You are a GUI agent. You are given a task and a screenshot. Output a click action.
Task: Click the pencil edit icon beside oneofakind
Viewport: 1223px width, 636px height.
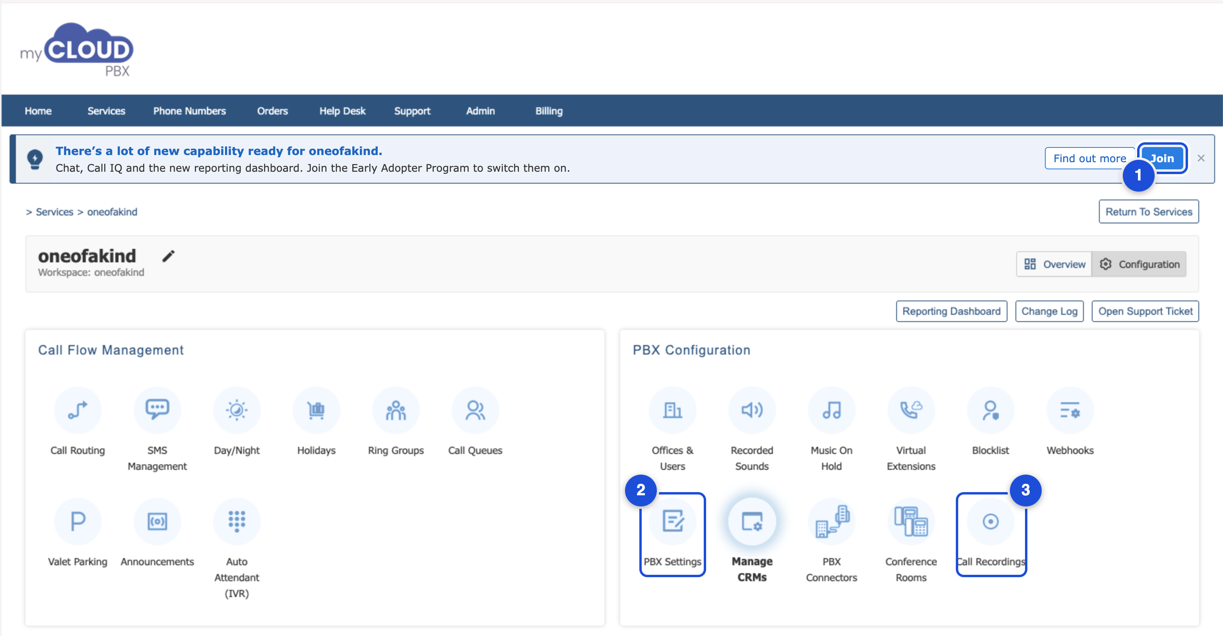point(169,256)
